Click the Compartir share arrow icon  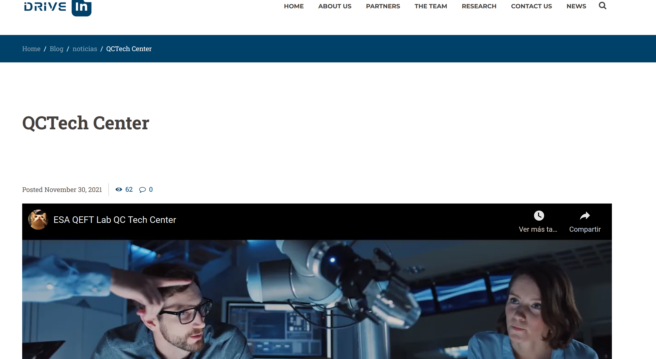(585, 216)
